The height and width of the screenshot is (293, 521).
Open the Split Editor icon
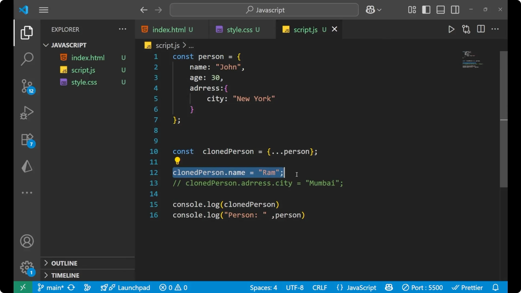[x=481, y=29]
